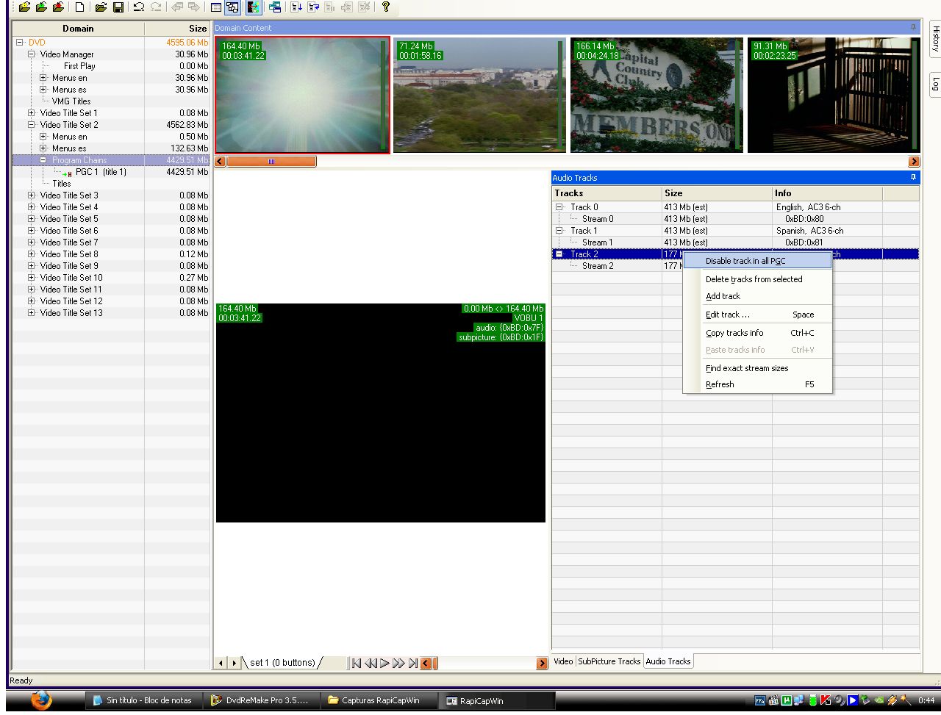Click the Size column header in tree
The width and height of the screenshot is (941, 715).
tap(177, 29)
